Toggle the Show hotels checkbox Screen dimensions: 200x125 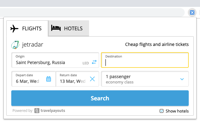(x=162, y=111)
